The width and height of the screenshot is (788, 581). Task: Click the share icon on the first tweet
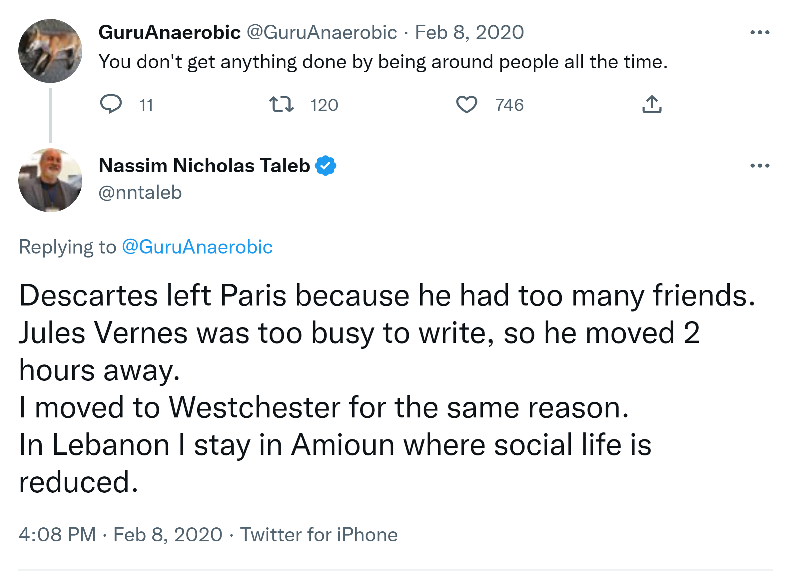(x=652, y=105)
